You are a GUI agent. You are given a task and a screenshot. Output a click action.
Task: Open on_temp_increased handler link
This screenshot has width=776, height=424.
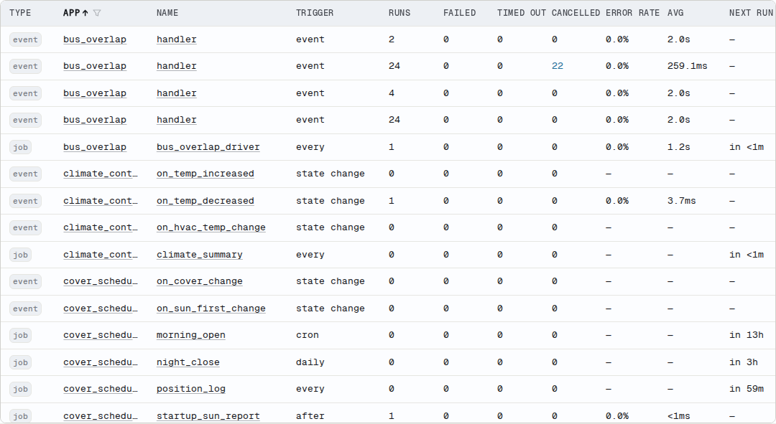tap(205, 174)
